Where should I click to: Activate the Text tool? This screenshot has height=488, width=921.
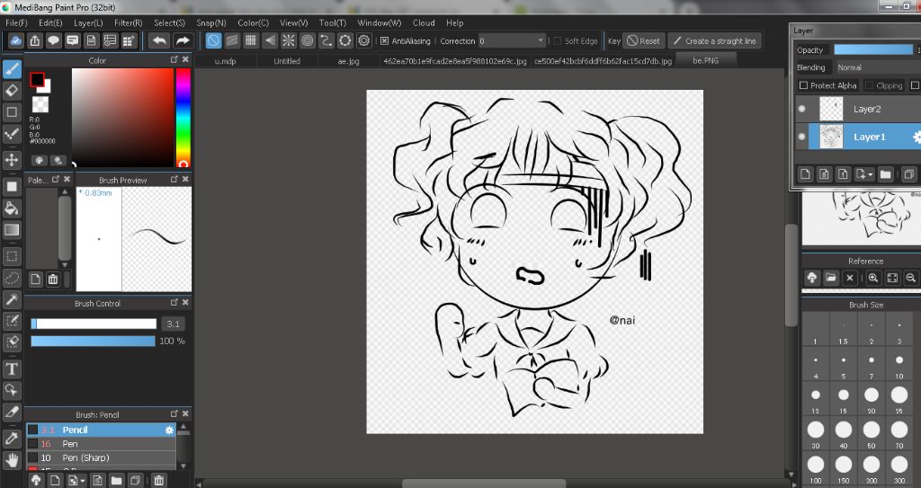(12, 368)
